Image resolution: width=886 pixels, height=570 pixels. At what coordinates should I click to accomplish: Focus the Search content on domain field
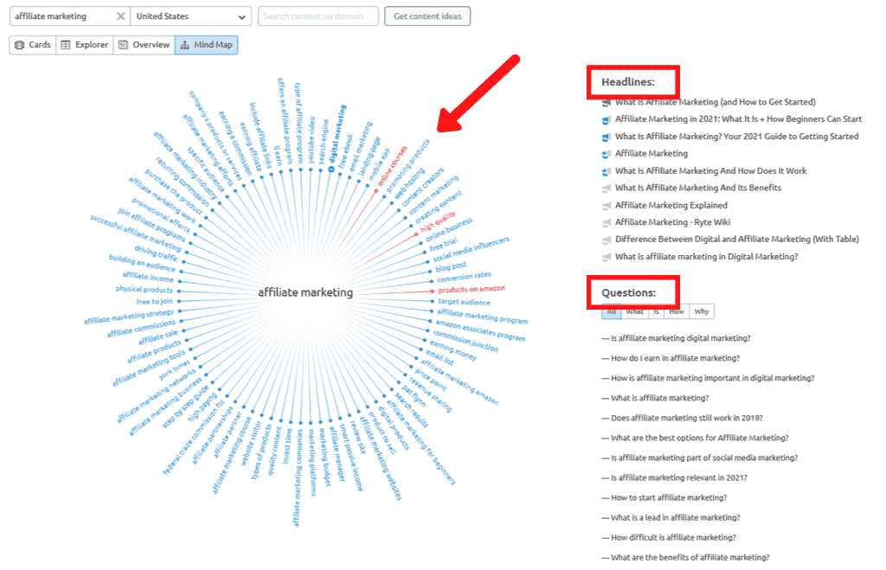[318, 16]
